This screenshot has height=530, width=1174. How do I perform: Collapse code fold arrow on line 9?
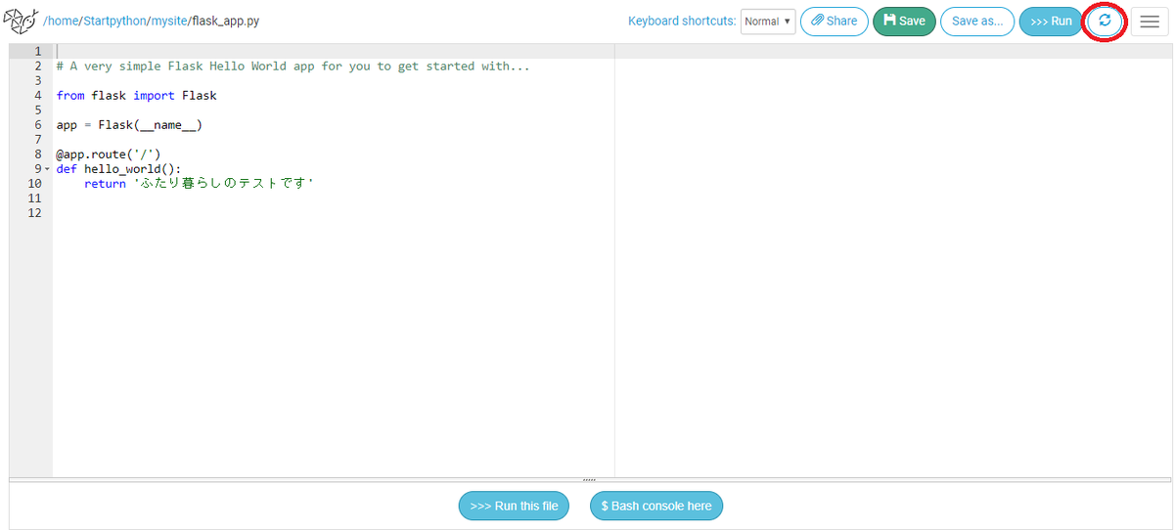click(47, 169)
